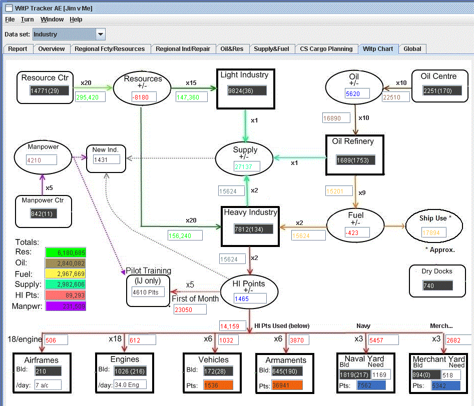
Task: Click the purple Manpwr total swatch
Action: [66, 306]
